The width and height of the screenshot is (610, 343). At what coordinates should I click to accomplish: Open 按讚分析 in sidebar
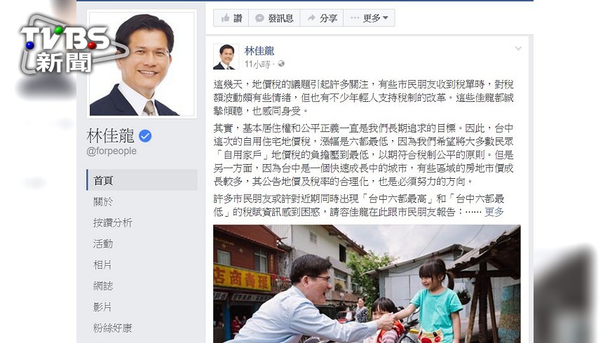point(113,222)
